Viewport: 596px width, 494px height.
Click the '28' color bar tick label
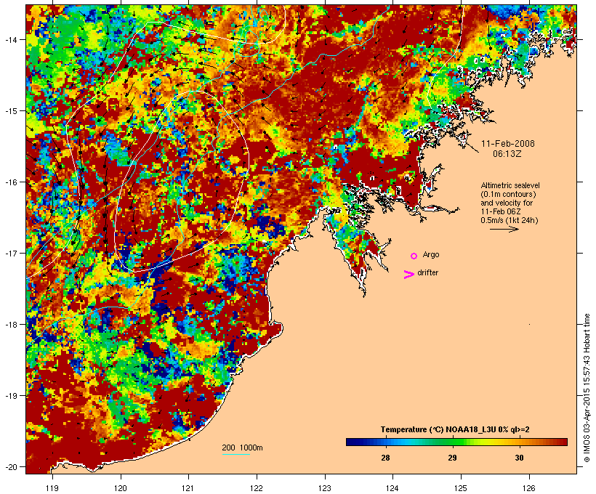click(385, 458)
